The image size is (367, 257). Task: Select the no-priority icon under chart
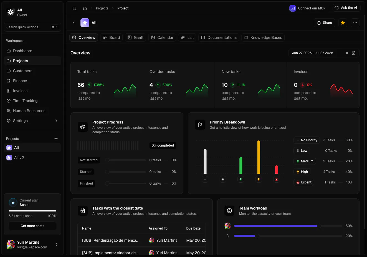205,179
